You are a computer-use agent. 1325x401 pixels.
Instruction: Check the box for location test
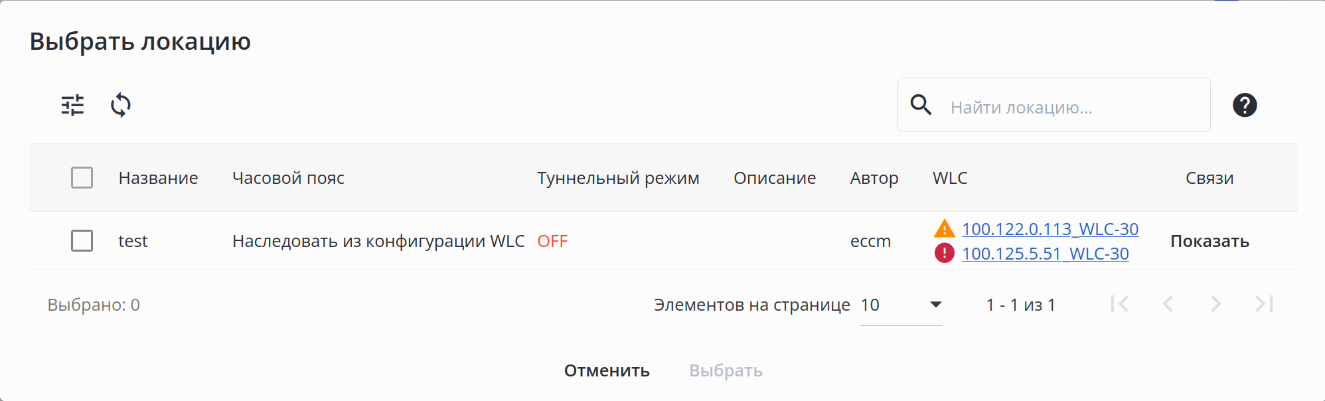[x=82, y=241]
